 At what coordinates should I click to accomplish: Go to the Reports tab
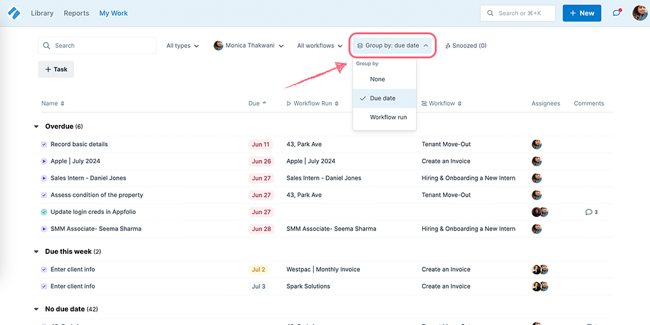(76, 13)
